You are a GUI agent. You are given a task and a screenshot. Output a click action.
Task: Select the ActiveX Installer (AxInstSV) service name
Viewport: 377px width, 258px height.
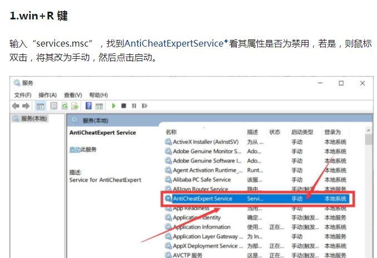coord(205,142)
